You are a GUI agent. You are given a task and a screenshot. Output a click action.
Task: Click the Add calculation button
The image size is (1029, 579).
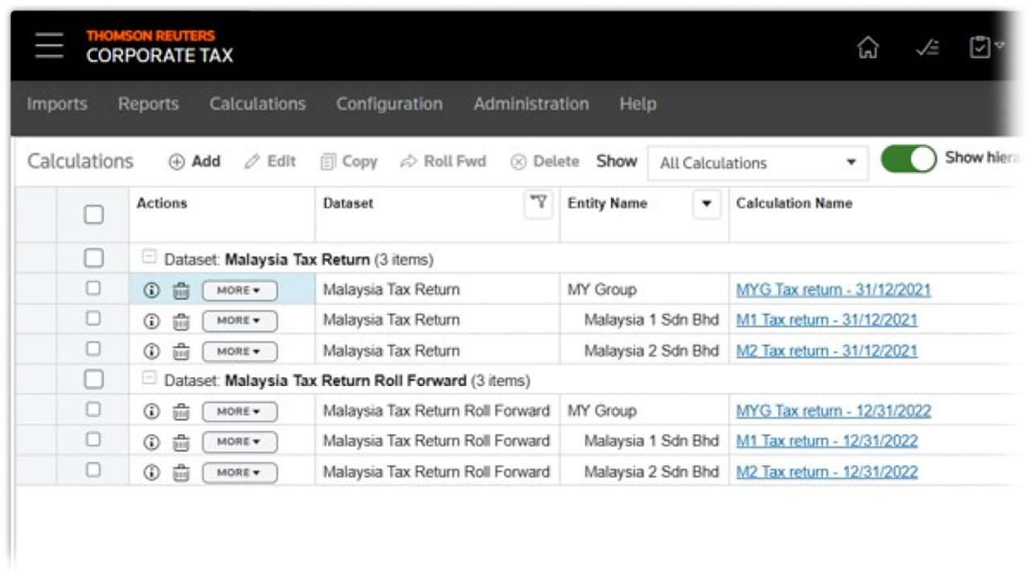pos(194,162)
